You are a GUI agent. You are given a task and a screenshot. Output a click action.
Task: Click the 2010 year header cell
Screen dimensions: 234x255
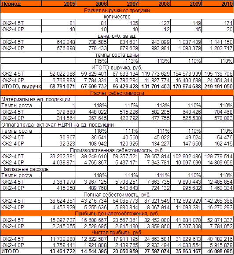[x=218, y=4]
